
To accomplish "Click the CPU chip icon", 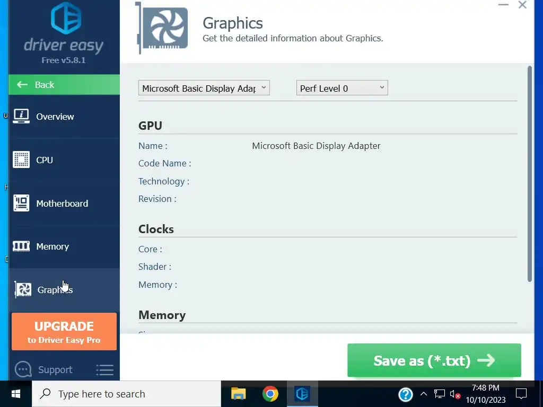I will coord(21,160).
